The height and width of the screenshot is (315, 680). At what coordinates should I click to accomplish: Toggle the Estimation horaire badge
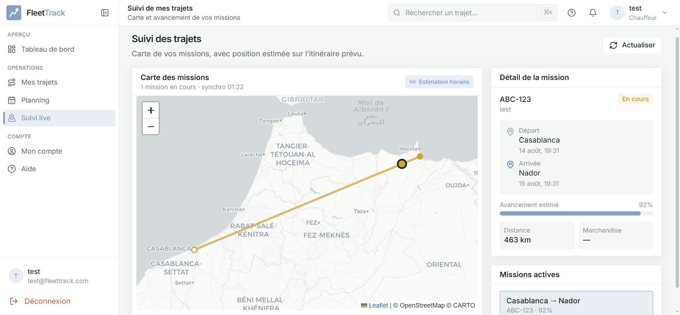pos(439,82)
